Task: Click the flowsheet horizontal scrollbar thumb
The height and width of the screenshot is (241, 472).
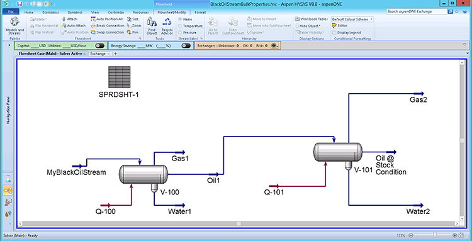Action: (239, 223)
